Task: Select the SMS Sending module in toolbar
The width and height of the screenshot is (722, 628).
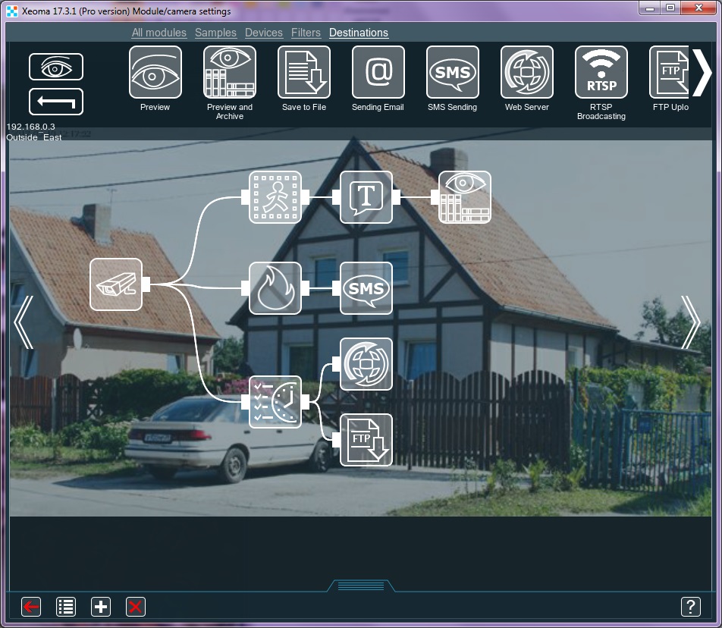Action: pyautogui.click(x=453, y=72)
